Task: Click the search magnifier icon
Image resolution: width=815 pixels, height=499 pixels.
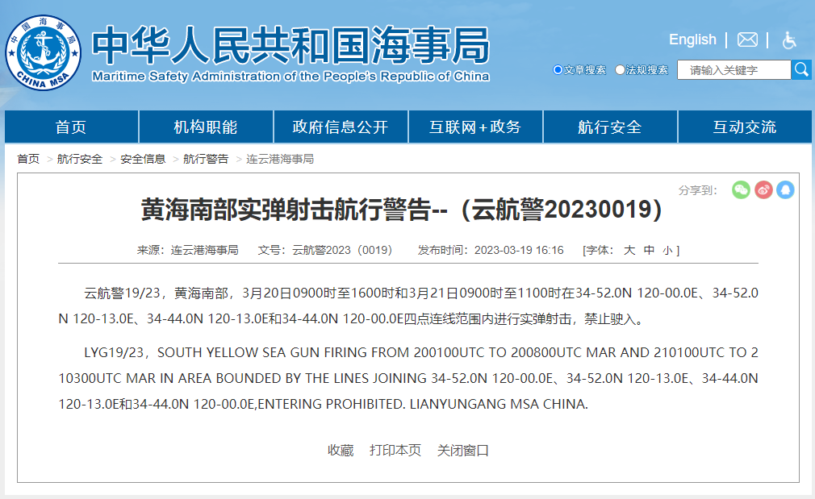Action: pyautogui.click(x=801, y=70)
